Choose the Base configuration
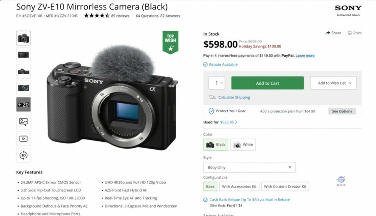Screen dimensions: 376x216 pos(210,186)
